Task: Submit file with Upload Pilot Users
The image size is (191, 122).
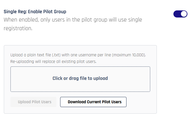Action: 35,102
